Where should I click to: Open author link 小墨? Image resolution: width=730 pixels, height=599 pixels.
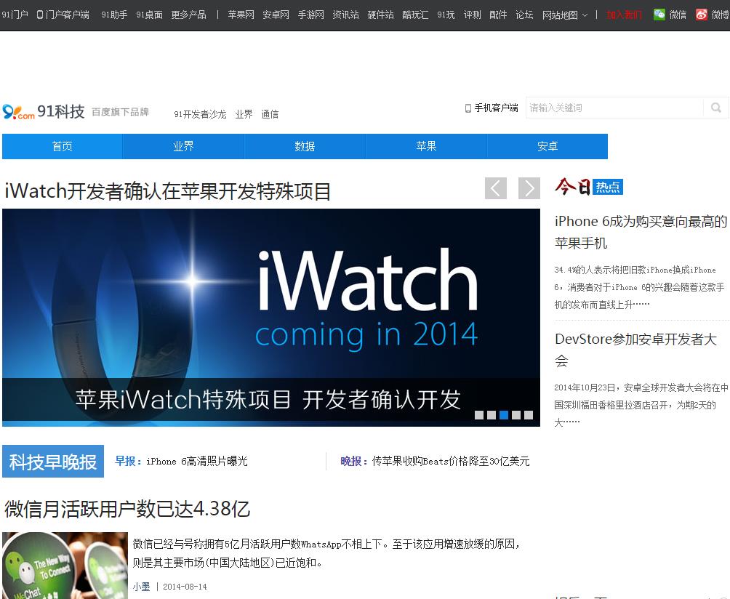click(142, 587)
